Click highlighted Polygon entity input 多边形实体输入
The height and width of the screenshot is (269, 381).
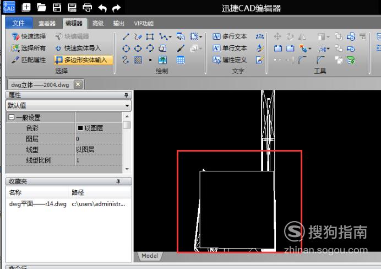pyautogui.click(x=84, y=60)
